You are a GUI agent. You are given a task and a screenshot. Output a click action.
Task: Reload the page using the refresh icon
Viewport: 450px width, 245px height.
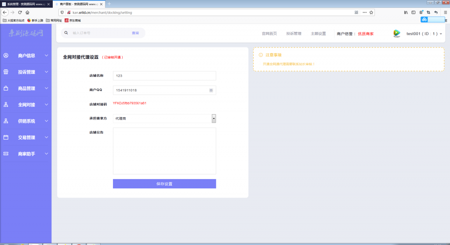click(20, 12)
